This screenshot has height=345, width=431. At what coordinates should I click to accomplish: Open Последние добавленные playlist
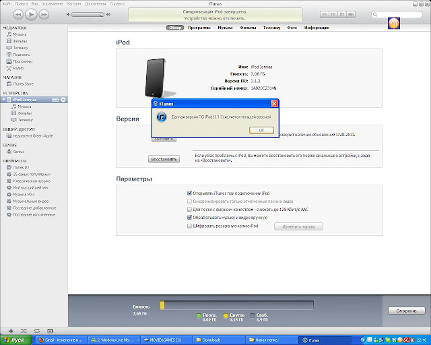(34, 208)
